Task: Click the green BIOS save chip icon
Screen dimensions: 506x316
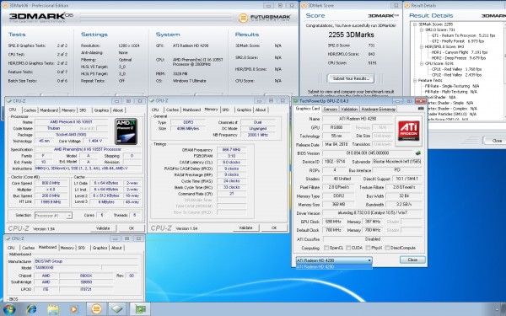Action: 418,153
